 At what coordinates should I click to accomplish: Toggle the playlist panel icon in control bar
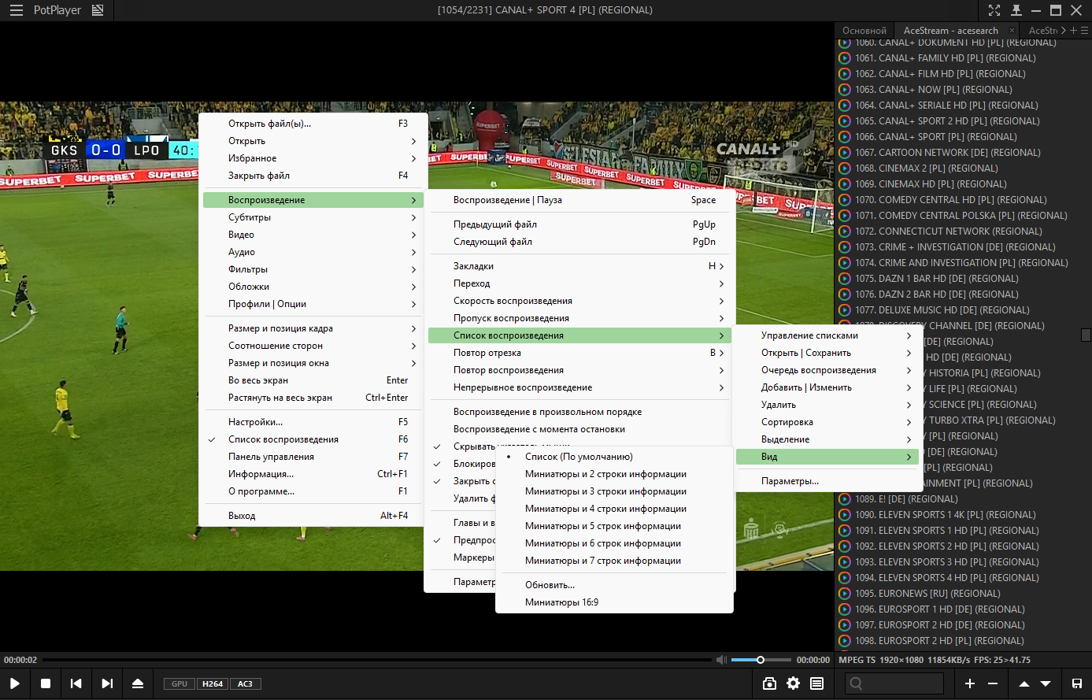[817, 683]
